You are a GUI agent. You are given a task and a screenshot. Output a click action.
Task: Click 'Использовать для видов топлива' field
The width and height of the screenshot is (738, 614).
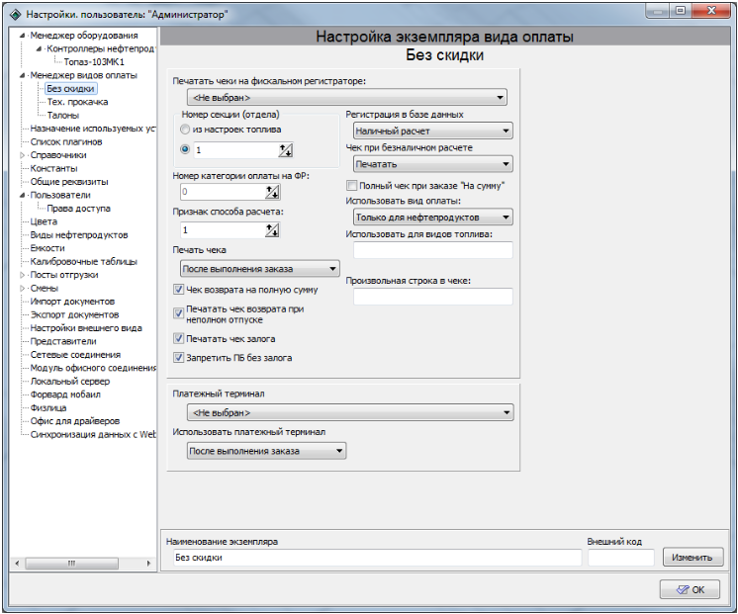click(433, 250)
